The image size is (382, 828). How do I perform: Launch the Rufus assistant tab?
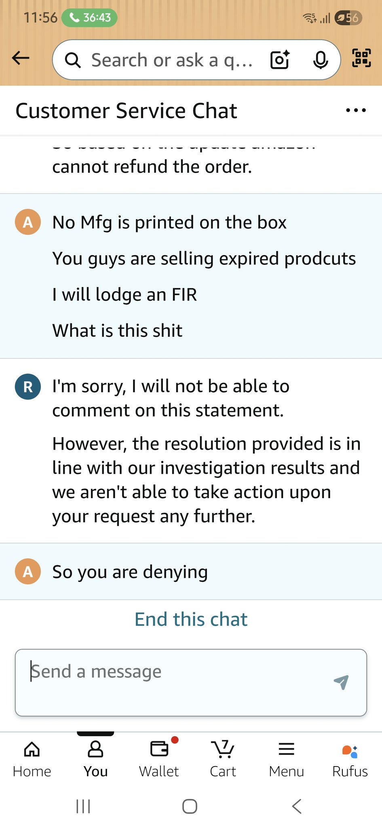click(350, 758)
